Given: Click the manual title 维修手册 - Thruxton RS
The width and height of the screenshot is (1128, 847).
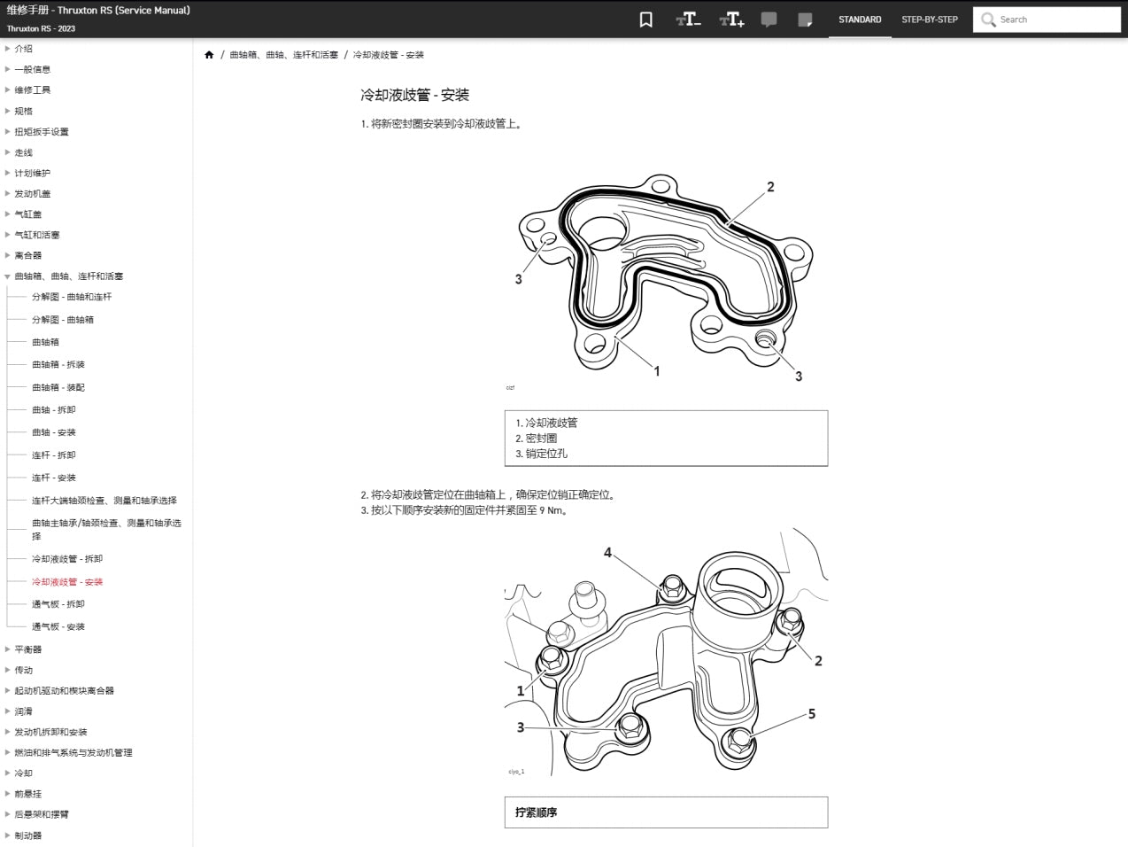Looking at the screenshot, I should 99,10.
